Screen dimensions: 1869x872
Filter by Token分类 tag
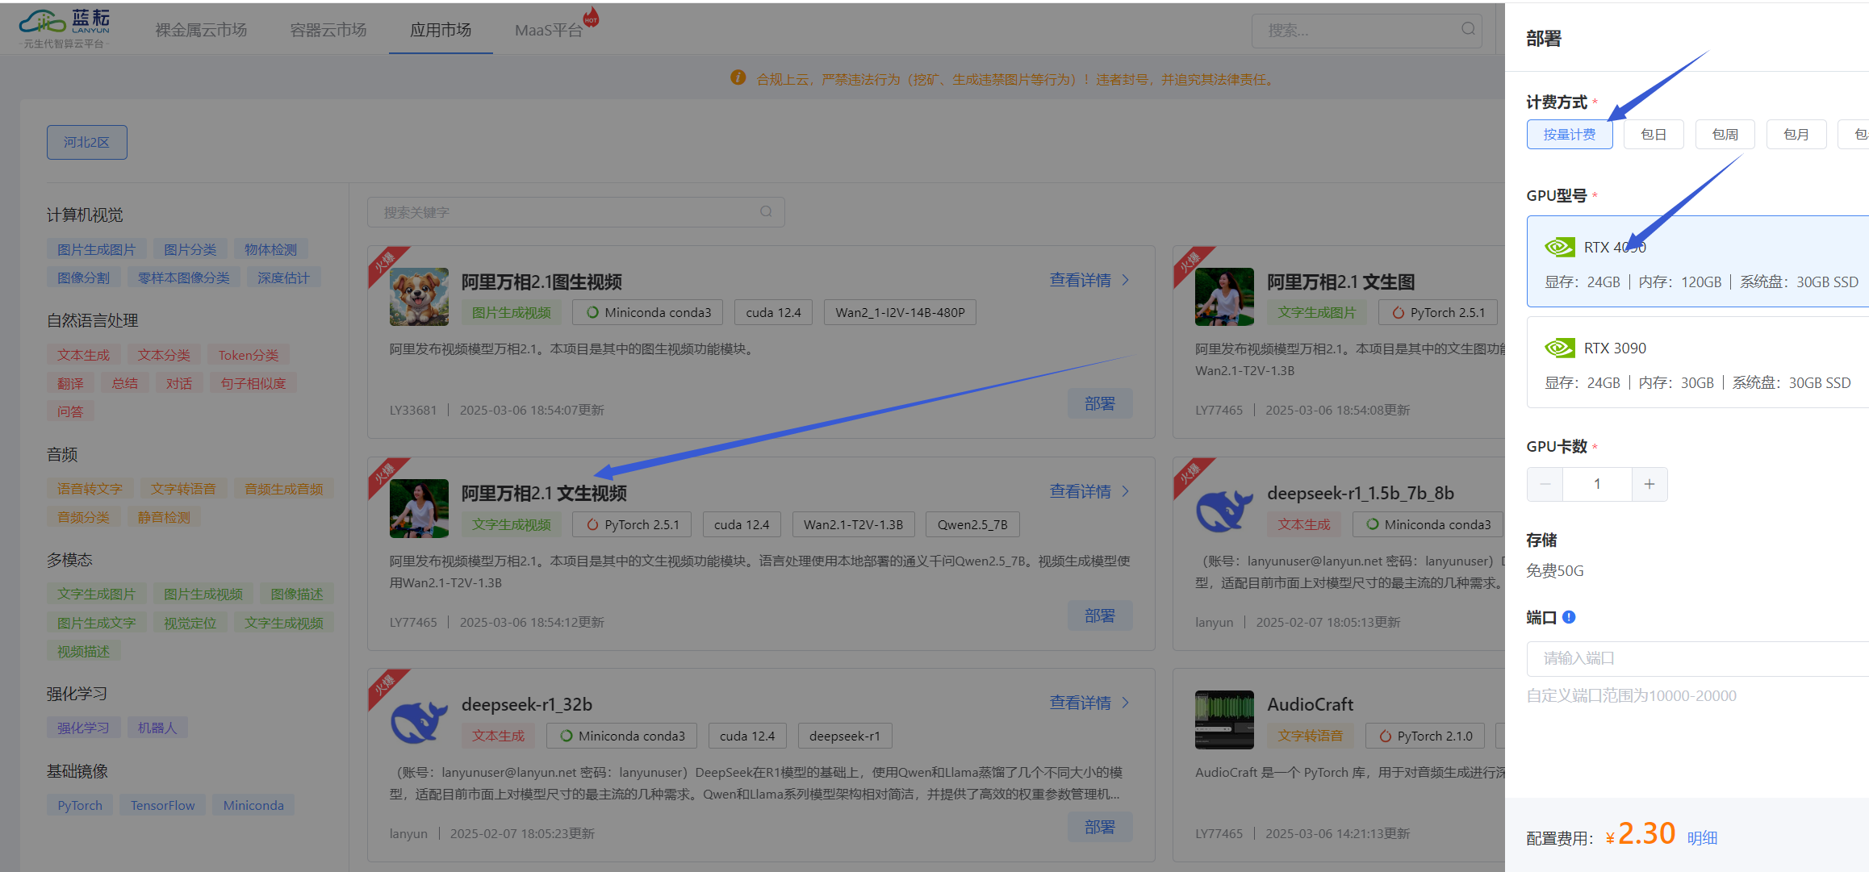[249, 355]
